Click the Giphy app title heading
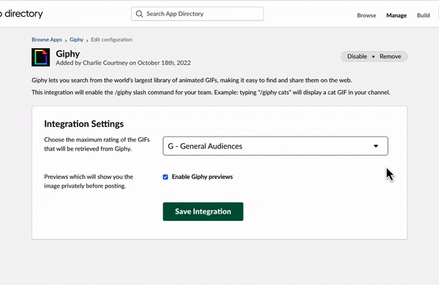 (68, 53)
